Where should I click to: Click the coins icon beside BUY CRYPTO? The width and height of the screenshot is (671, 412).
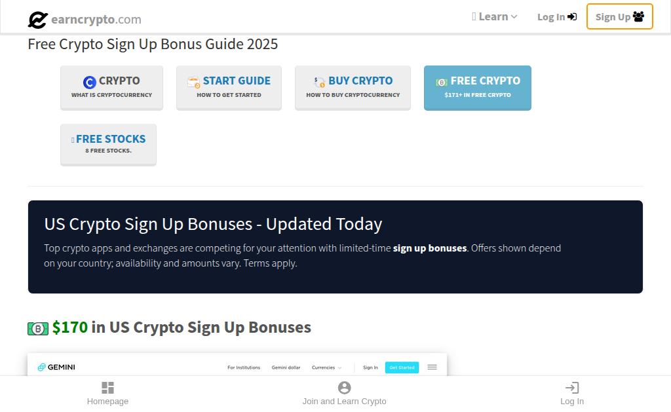[319, 82]
